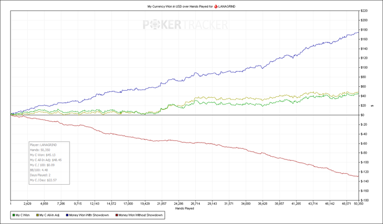Click the player name LANAGRIND in the title

point(227,7)
